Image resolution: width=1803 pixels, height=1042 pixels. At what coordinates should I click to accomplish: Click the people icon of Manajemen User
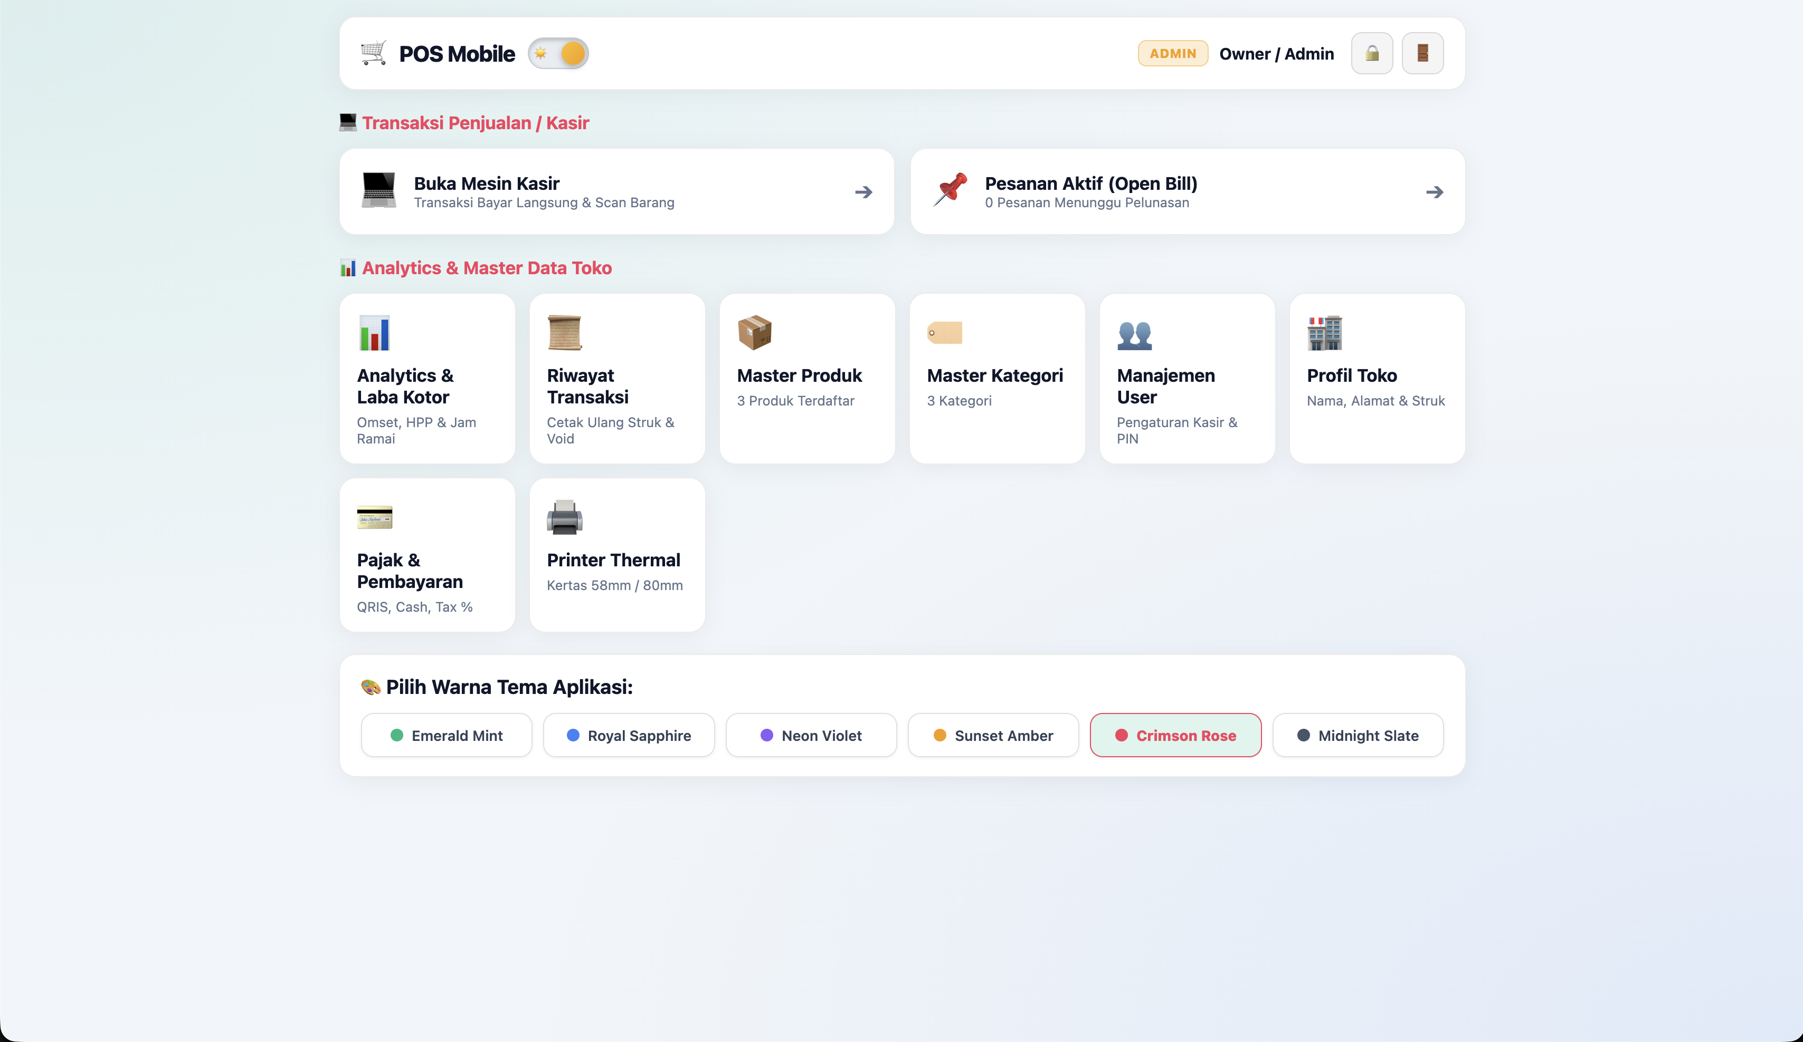(1135, 334)
